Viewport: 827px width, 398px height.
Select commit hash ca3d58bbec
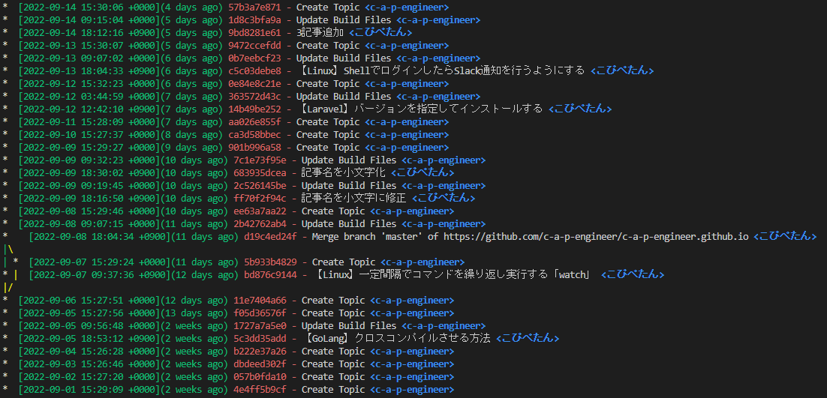pos(254,134)
